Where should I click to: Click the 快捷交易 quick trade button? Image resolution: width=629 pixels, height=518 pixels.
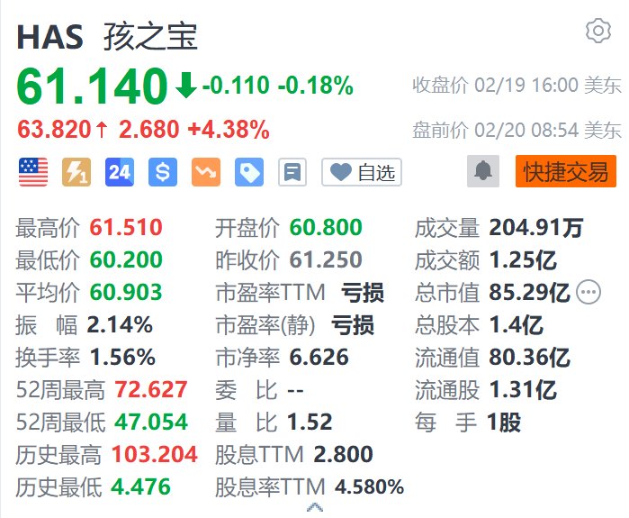(566, 171)
